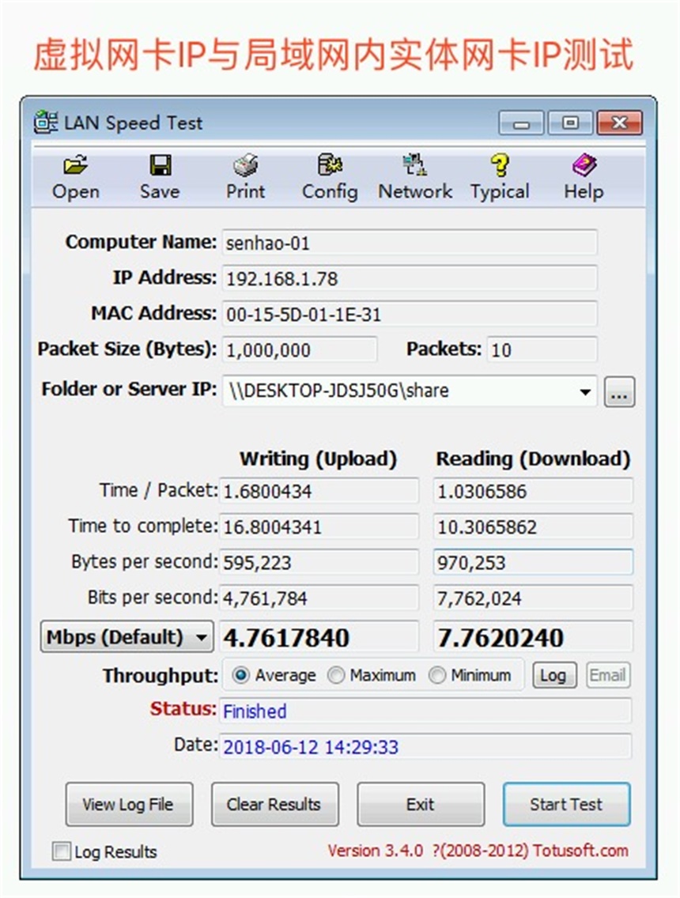Viewport: 680px width, 898px height.
Task: Select the Maximum throughput radio button
Action: tap(337, 676)
